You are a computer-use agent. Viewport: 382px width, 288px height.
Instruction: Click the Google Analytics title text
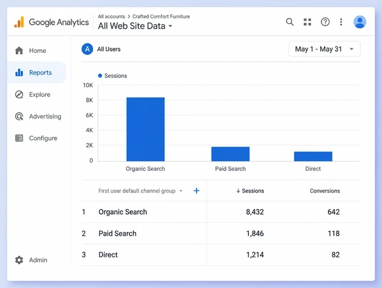(59, 22)
